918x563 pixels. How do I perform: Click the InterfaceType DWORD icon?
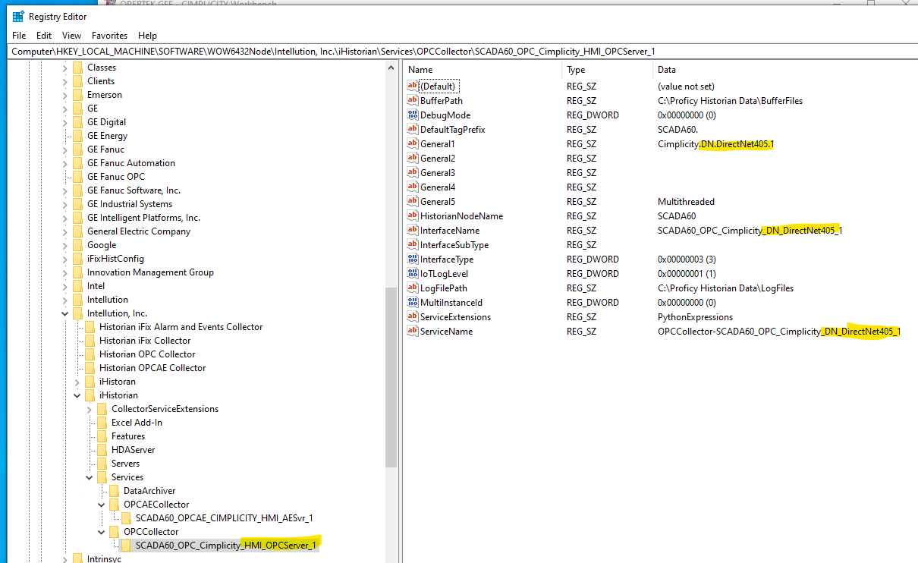413,259
